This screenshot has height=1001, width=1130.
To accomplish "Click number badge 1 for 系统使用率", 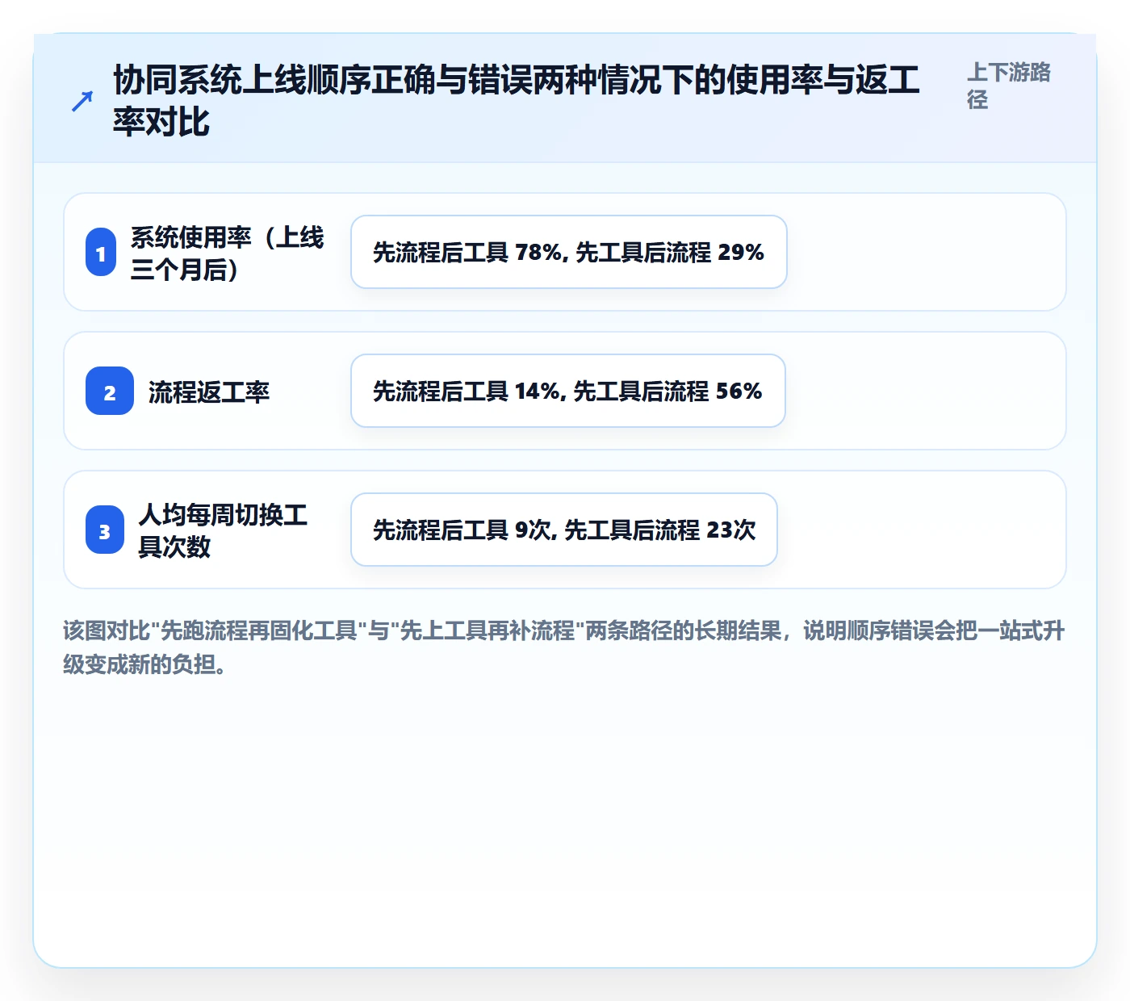I will coord(101,253).
